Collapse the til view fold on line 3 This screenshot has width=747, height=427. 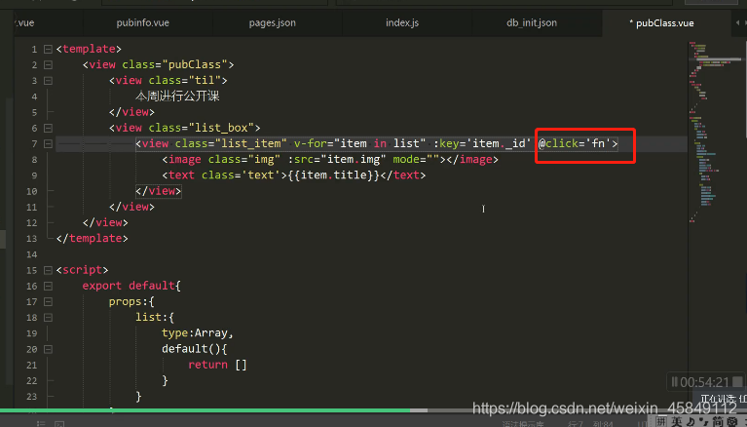click(48, 81)
